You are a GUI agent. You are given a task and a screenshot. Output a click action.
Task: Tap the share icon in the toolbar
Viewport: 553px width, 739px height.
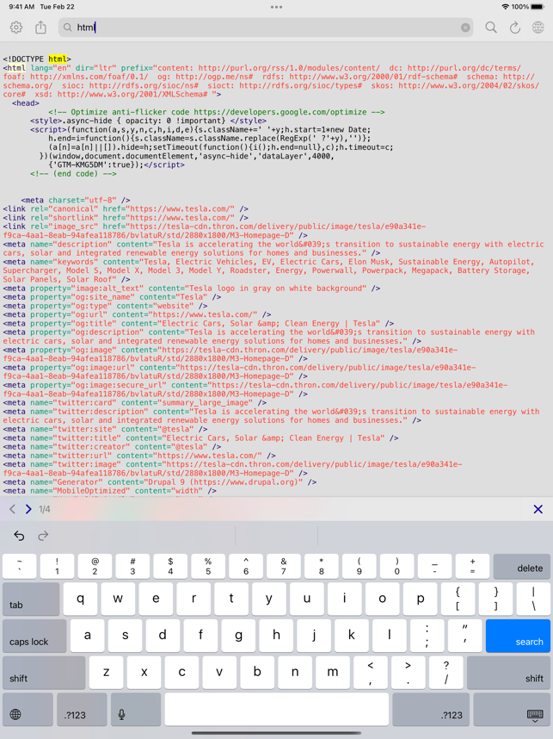[x=41, y=28]
